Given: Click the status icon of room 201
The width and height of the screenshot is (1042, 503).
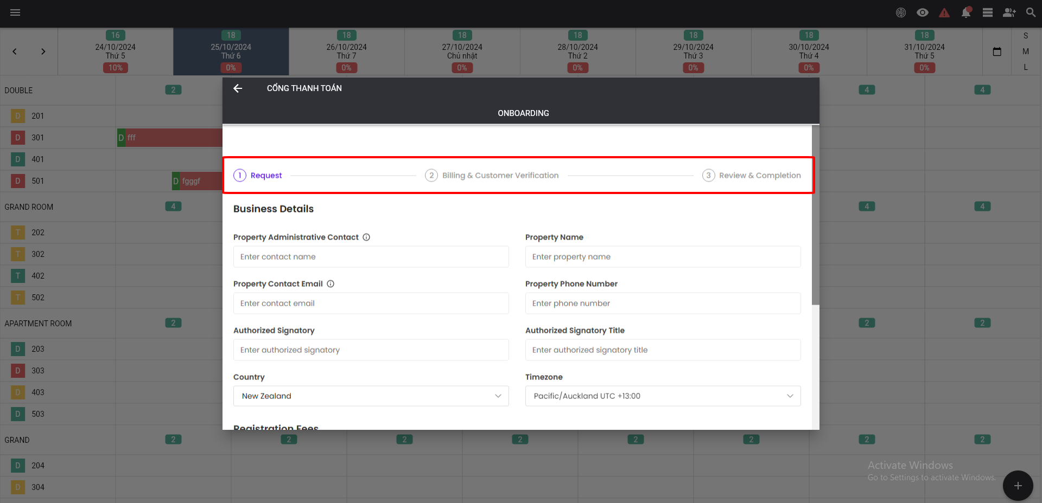Looking at the screenshot, I should pyautogui.click(x=18, y=116).
